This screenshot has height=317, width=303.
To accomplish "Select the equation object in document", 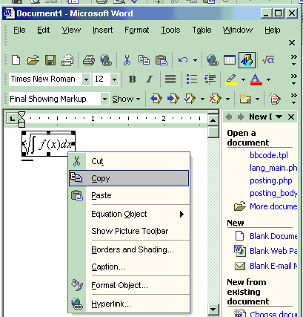I will (x=48, y=143).
